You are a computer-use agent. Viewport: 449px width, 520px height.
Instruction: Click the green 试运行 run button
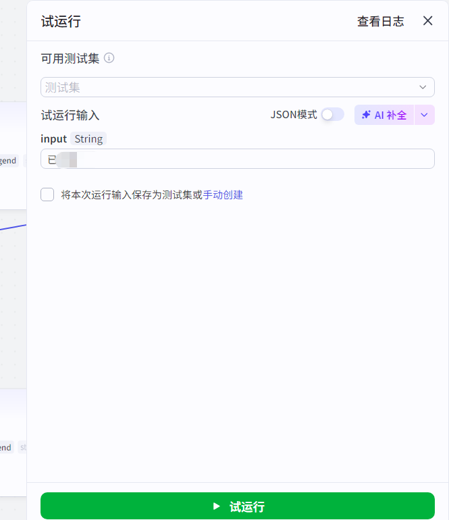point(238,506)
